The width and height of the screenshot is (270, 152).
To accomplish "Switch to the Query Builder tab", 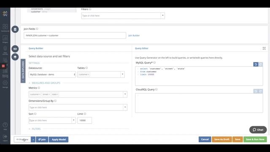I will pos(36,48).
